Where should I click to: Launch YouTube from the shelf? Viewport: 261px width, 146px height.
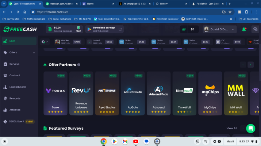(136, 141)
